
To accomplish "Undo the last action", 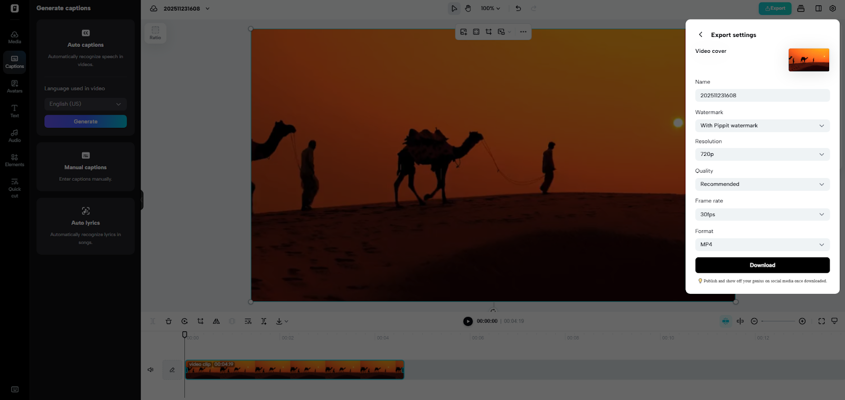I will (519, 8).
